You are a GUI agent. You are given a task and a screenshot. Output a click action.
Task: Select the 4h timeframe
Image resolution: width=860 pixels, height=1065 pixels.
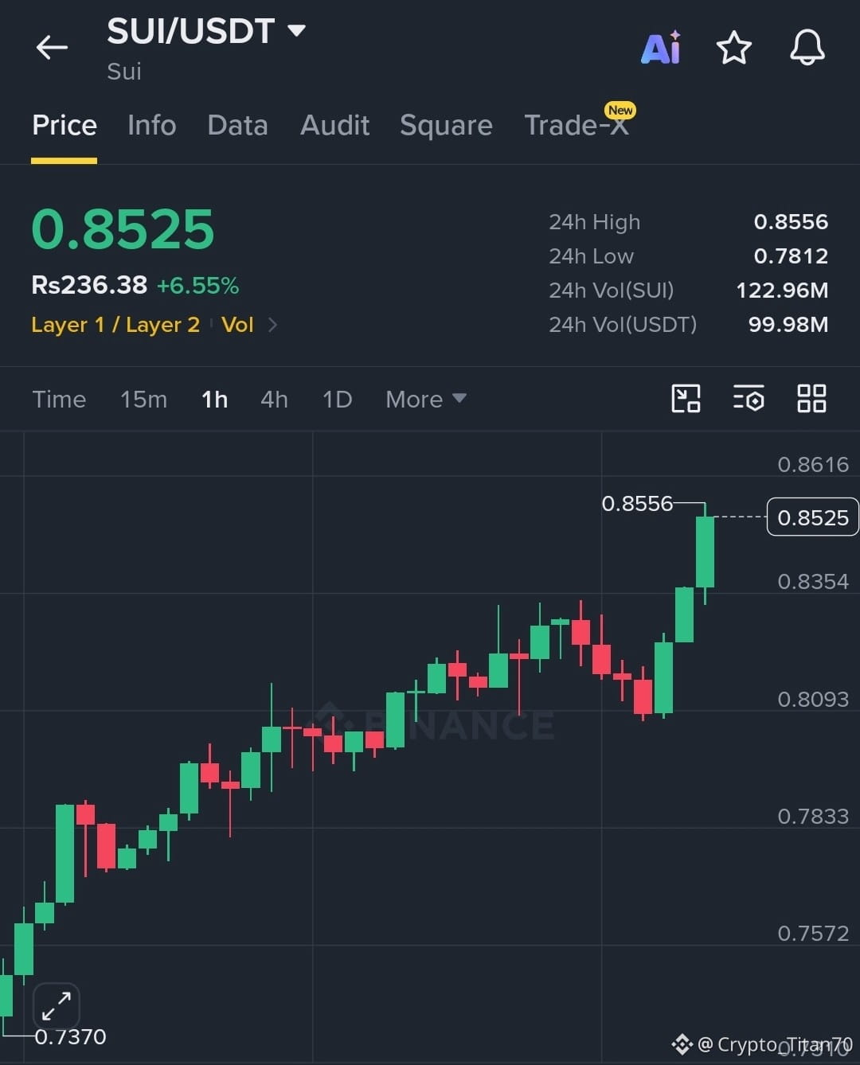pos(274,399)
